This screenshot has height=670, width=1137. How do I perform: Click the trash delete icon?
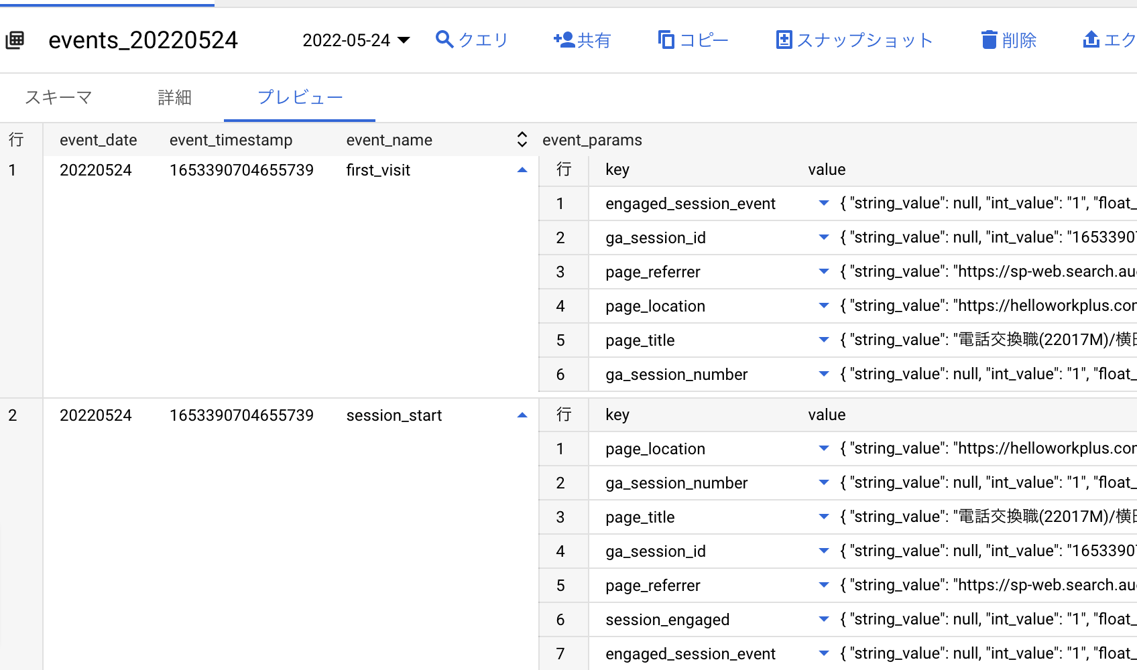(989, 40)
